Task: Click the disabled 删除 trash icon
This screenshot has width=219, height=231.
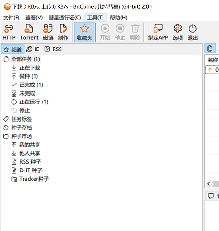Action: coord(135,32)
